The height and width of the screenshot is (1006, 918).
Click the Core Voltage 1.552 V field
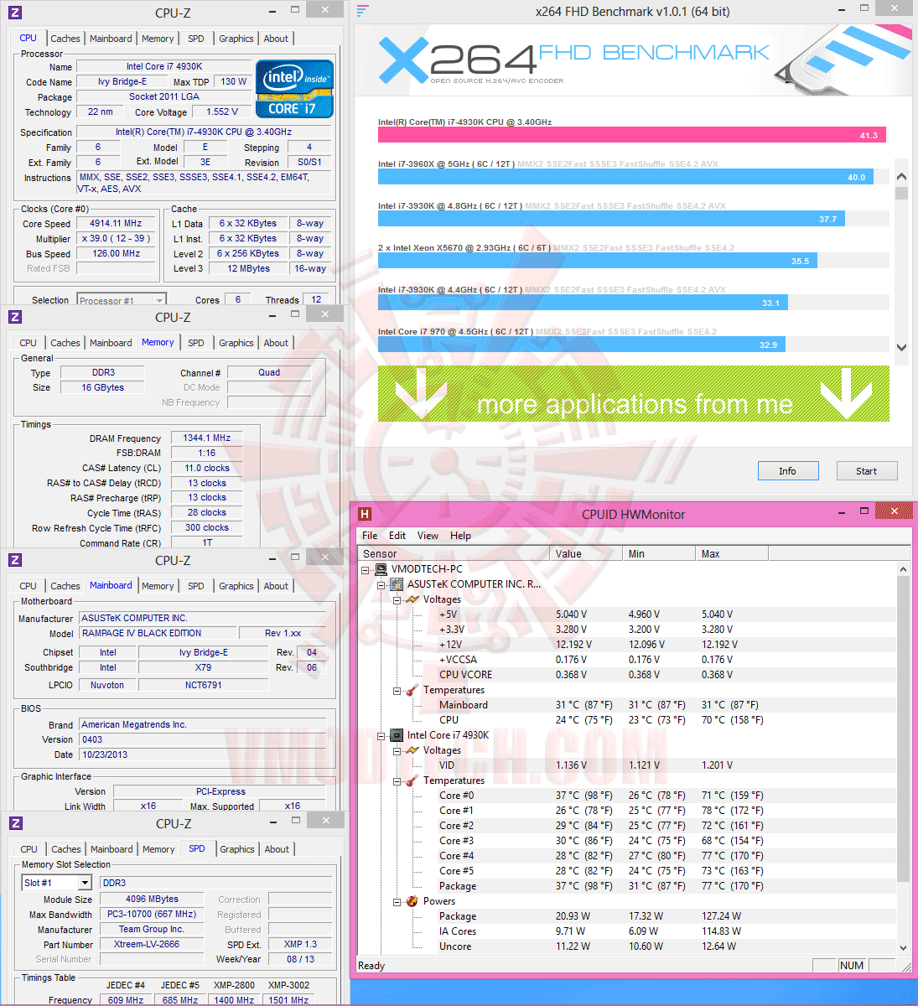[x=222, y=111]
